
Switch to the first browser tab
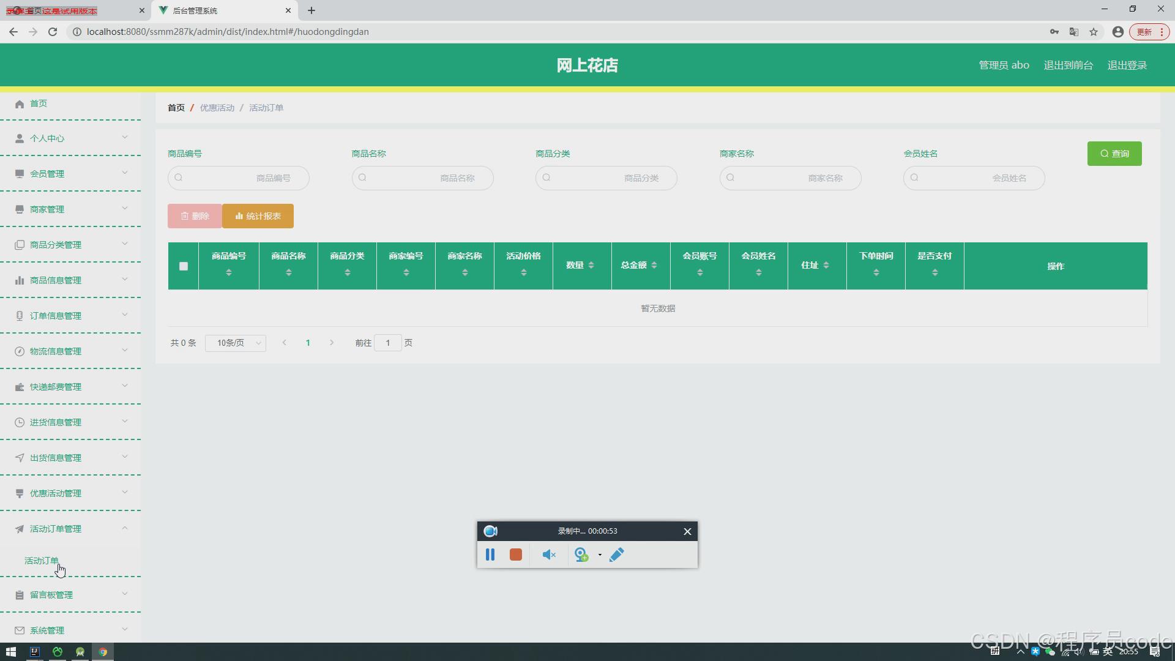click(73, 10)
